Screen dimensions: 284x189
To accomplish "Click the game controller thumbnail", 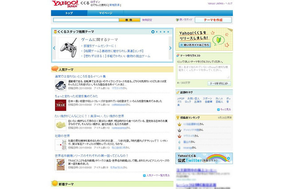I will coord(68,48).
